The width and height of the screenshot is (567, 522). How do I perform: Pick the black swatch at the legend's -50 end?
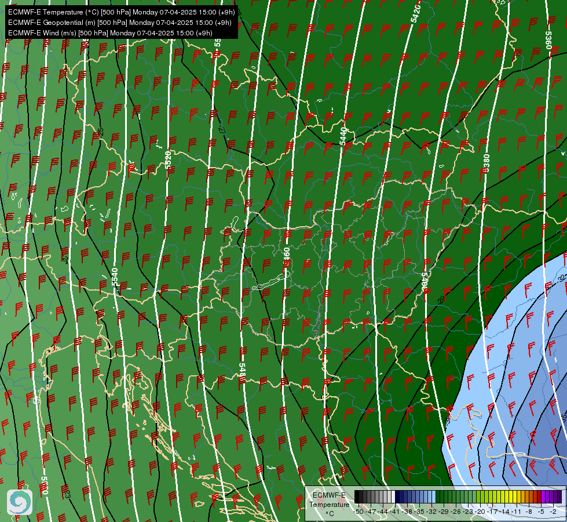click(x=357, y=496)
